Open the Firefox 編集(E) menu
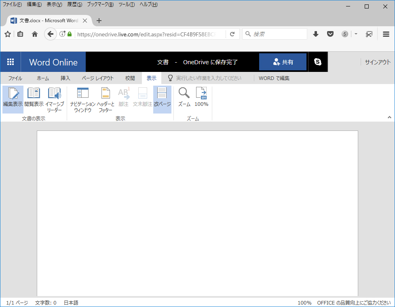Screen dimensions: 395x307 pyautogui.click(x=34, y=4)
